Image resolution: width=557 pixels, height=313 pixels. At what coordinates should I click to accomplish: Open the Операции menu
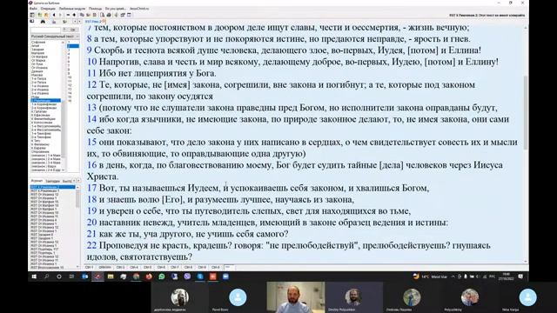click(x=48, y=9)
